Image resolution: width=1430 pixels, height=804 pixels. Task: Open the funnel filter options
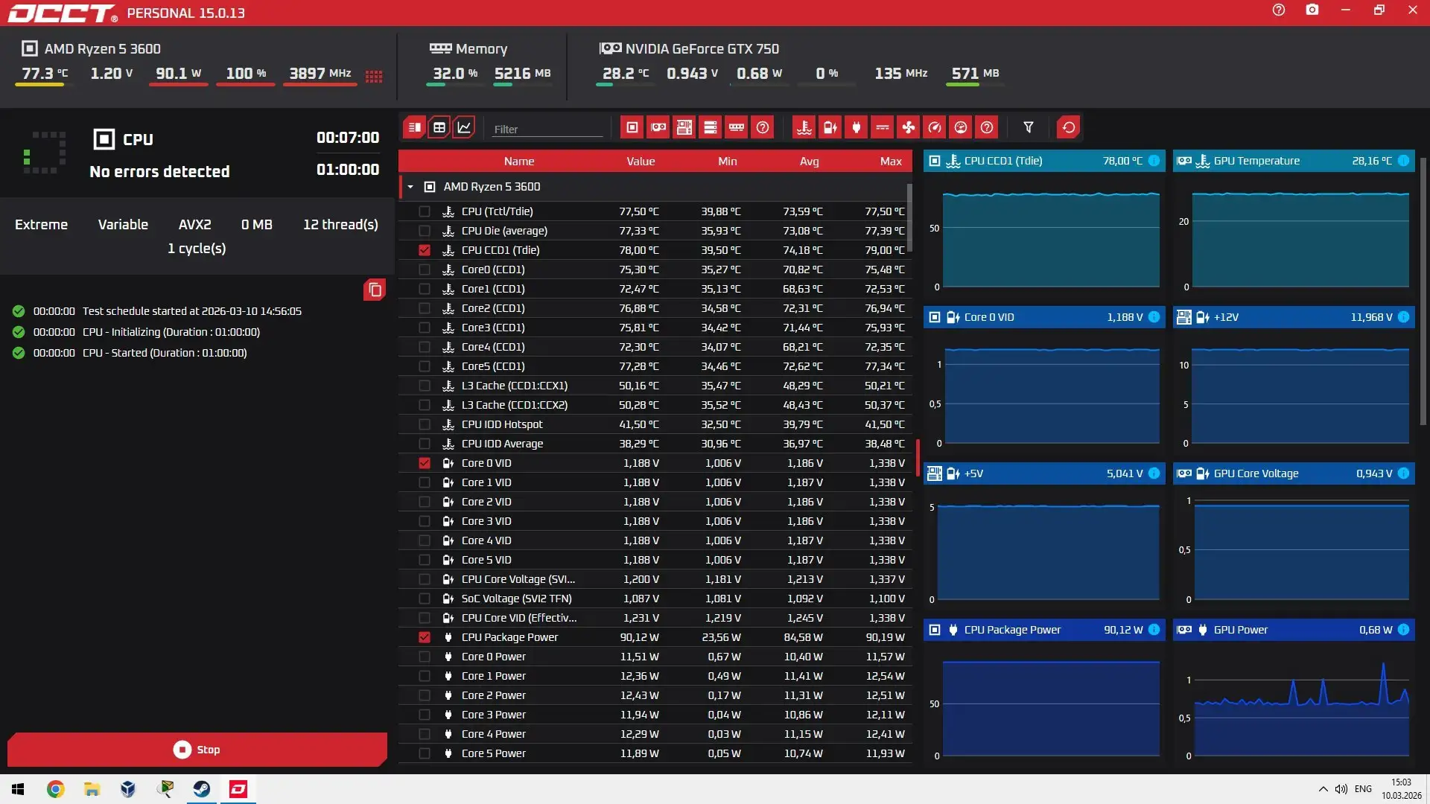pos(1028,127)
